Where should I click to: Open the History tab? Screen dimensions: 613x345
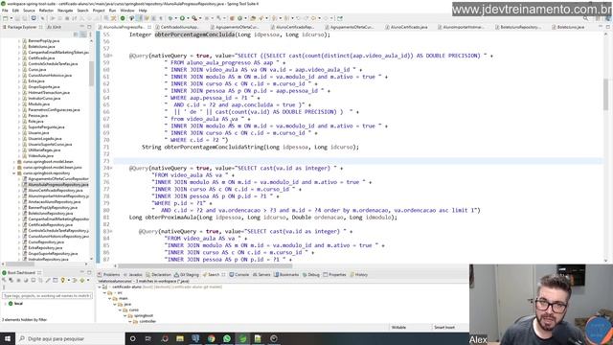point(359,275)
